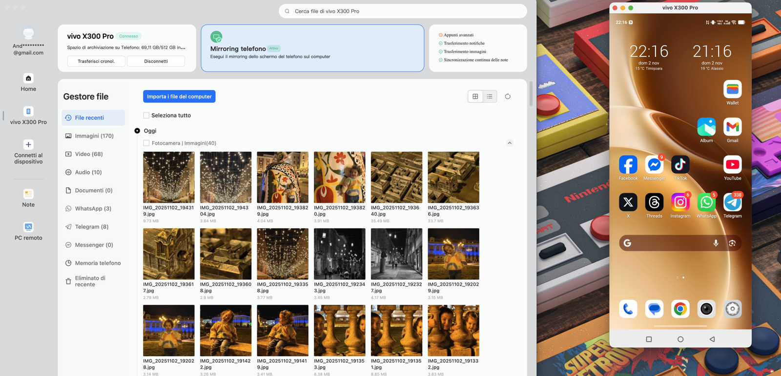The height and width of the screenshot is (376, 781).
Task: Click the refresh icon in file manager
Action: (508, 97)
